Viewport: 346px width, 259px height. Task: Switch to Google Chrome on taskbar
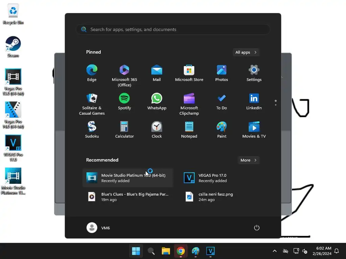[181, 251]
